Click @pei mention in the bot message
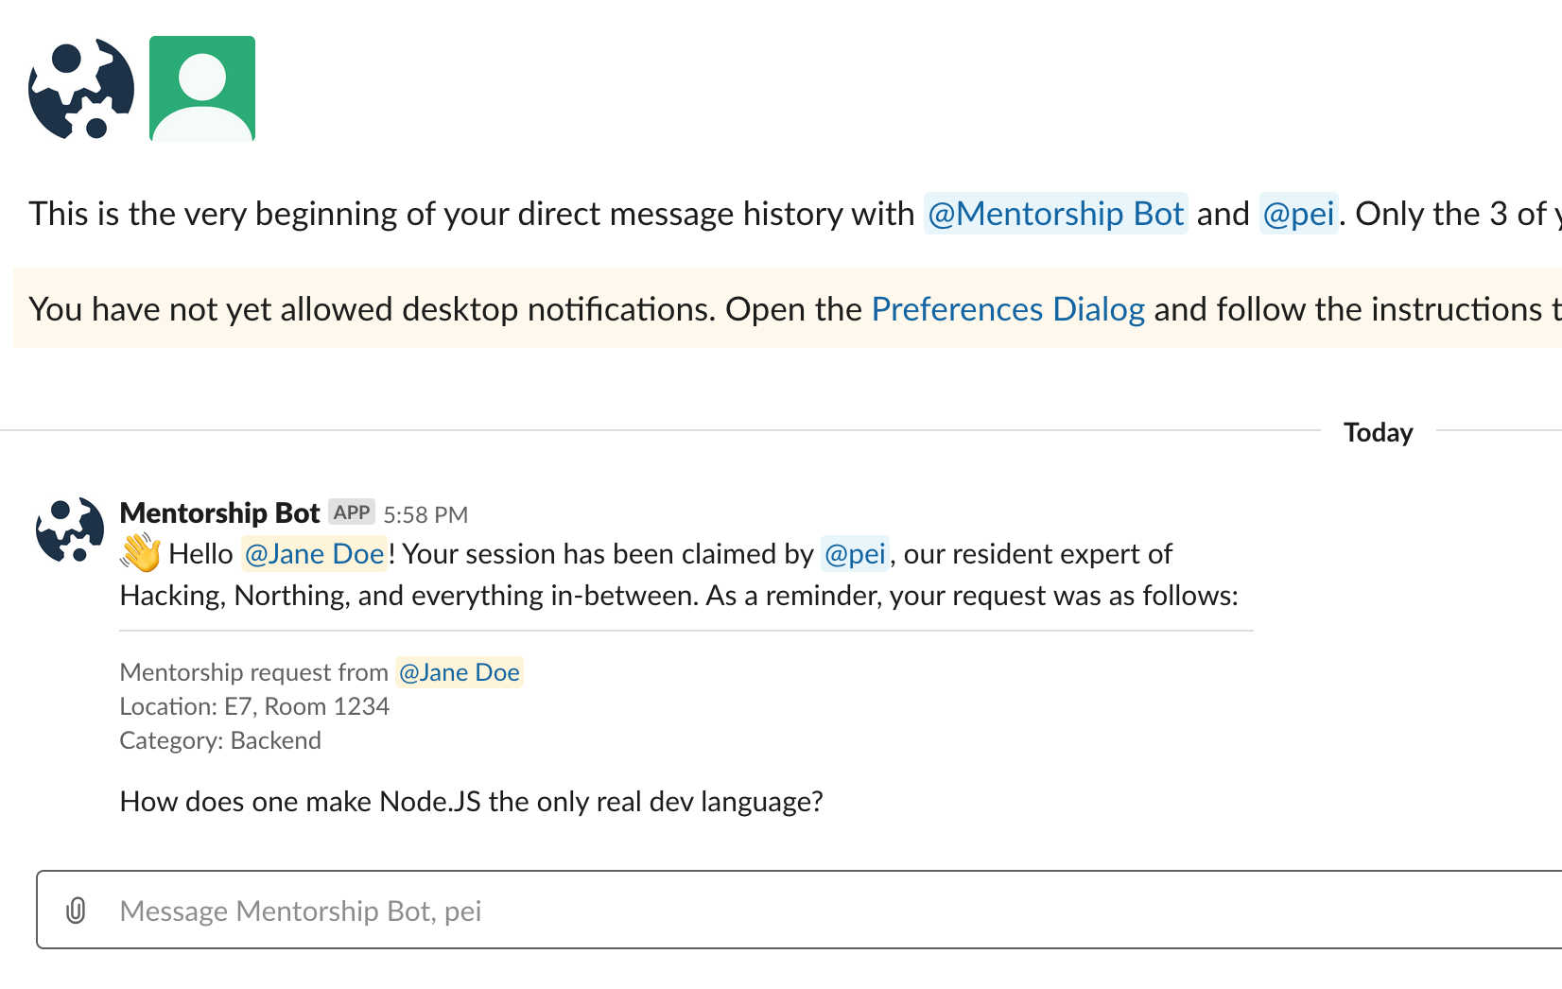Screen dimensions: 1562x989 [855, 553]
